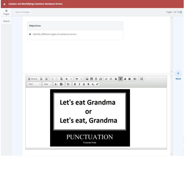Image resolution: width=186 pixels, height=170 pixels.
Task: Insert an image
Action: click(x=87, y=79)
